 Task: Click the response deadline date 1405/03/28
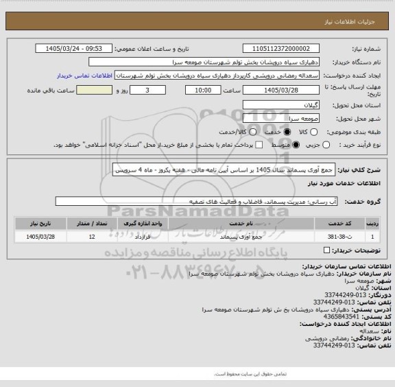[281, 91]
